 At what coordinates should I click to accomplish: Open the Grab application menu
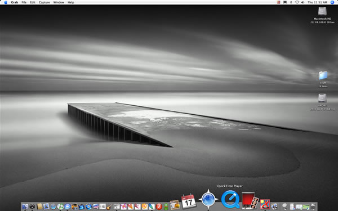coord(15,2)
